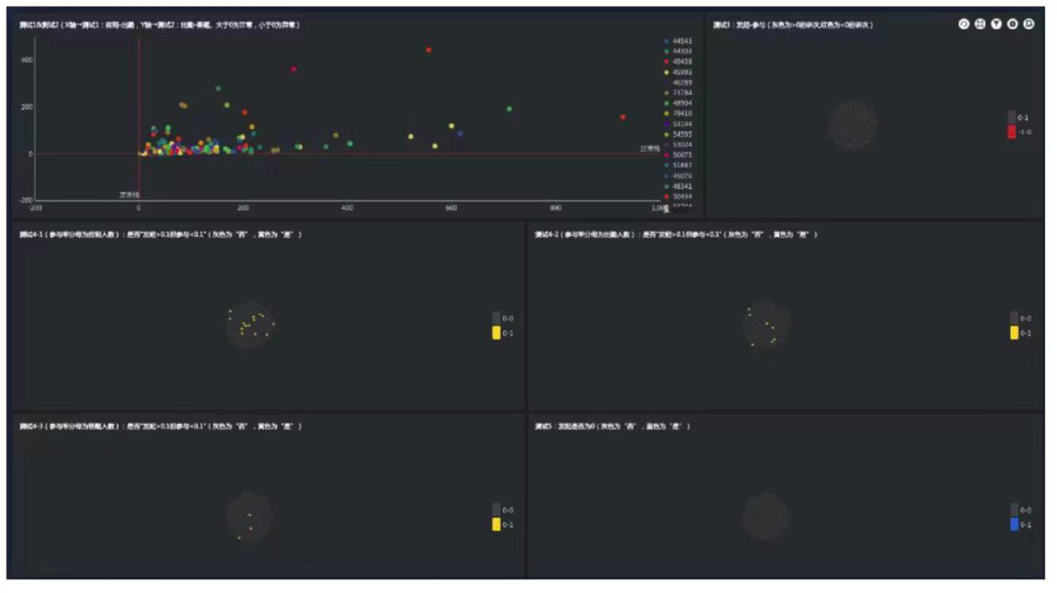Click the x-axis tick label 800
Viewport: 1057px width, 593px height.
click(x=556, y=208)
